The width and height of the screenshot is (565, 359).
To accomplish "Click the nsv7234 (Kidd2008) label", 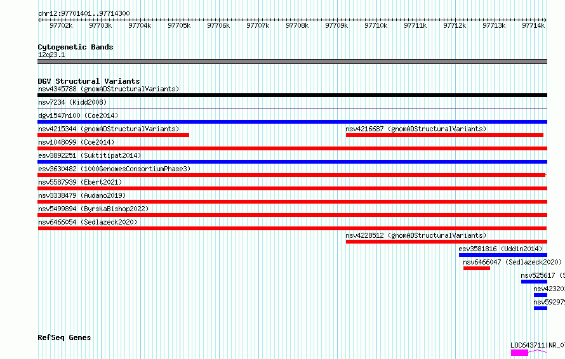I will coord(72,102).
